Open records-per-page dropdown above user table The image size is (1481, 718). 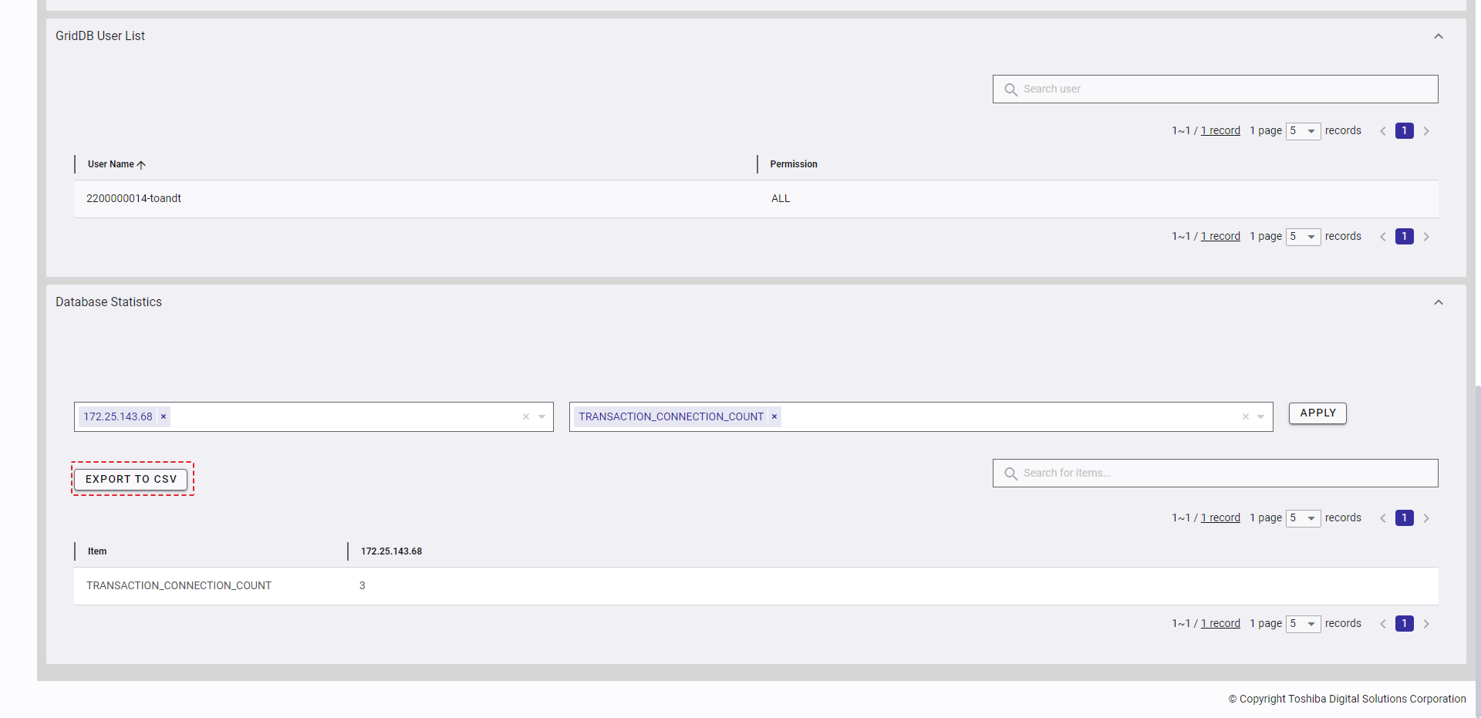point(1303,131)
